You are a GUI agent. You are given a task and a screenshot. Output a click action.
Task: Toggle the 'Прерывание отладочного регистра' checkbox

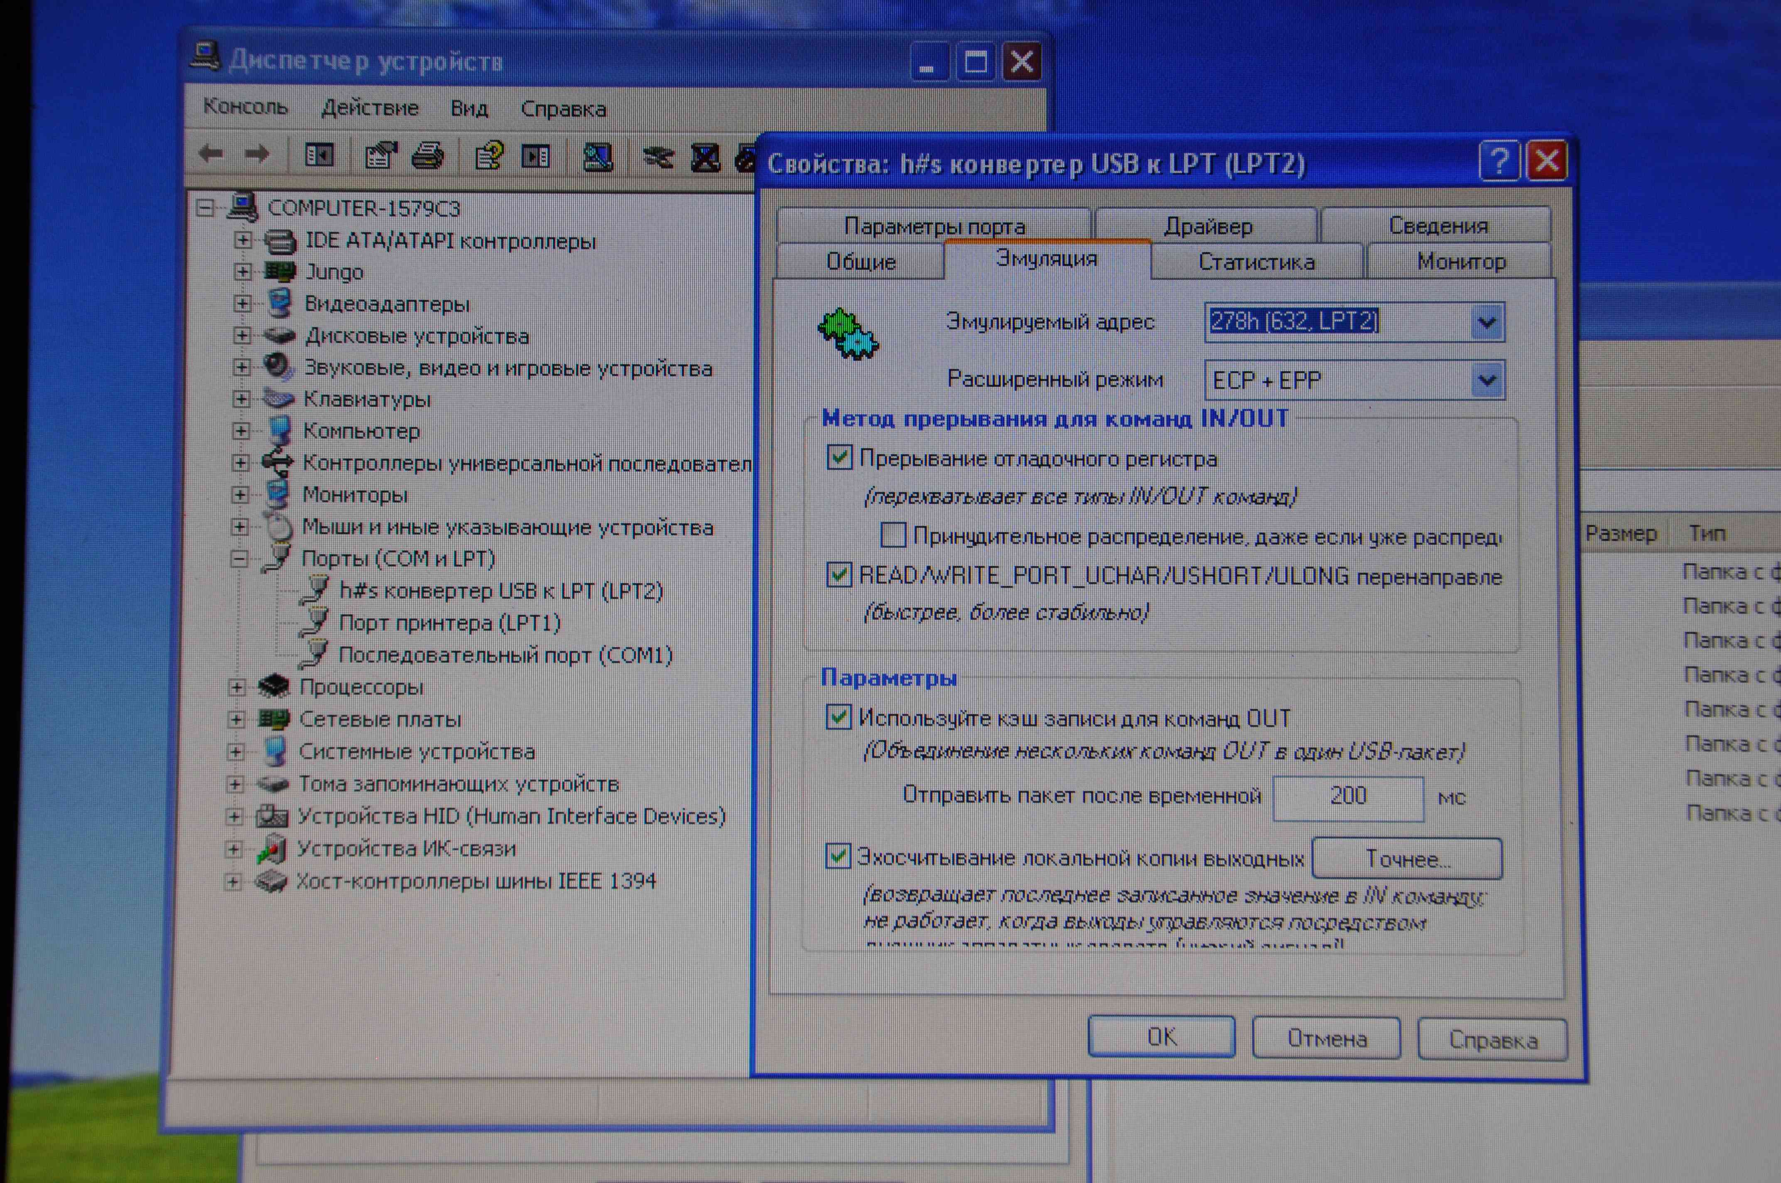point(839,457)
